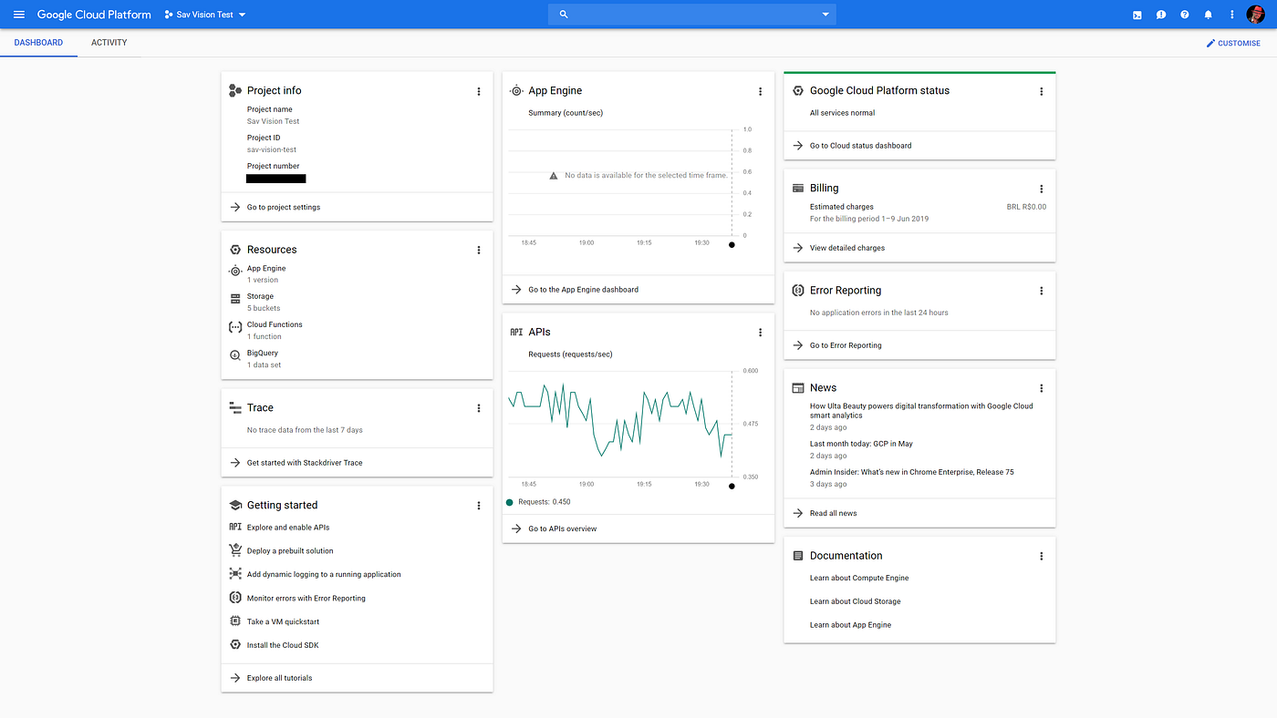Image resolution: width=1277 pixels, height=718 pixels.
Task: Click the Storage resource icon
Action: [x=235, y=298]
